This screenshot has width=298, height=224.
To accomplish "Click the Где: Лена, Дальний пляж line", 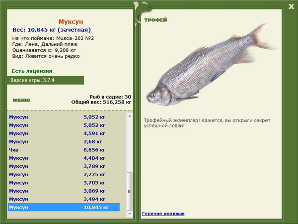I will click(45, 44).
